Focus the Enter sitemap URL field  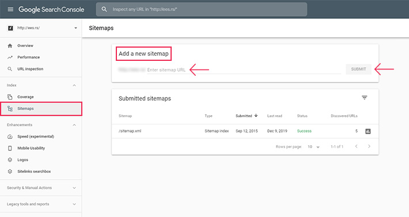[x=244, y=70]
